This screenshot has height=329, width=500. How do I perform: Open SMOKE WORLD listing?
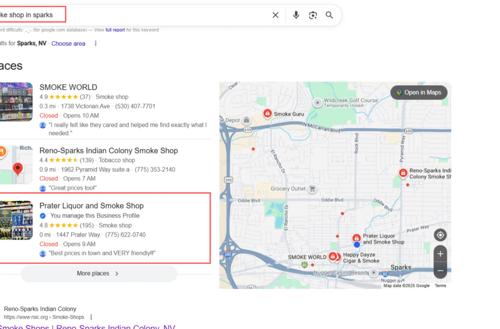[68, 88]
